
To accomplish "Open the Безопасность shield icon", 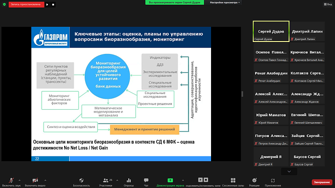I will (81, 180).
